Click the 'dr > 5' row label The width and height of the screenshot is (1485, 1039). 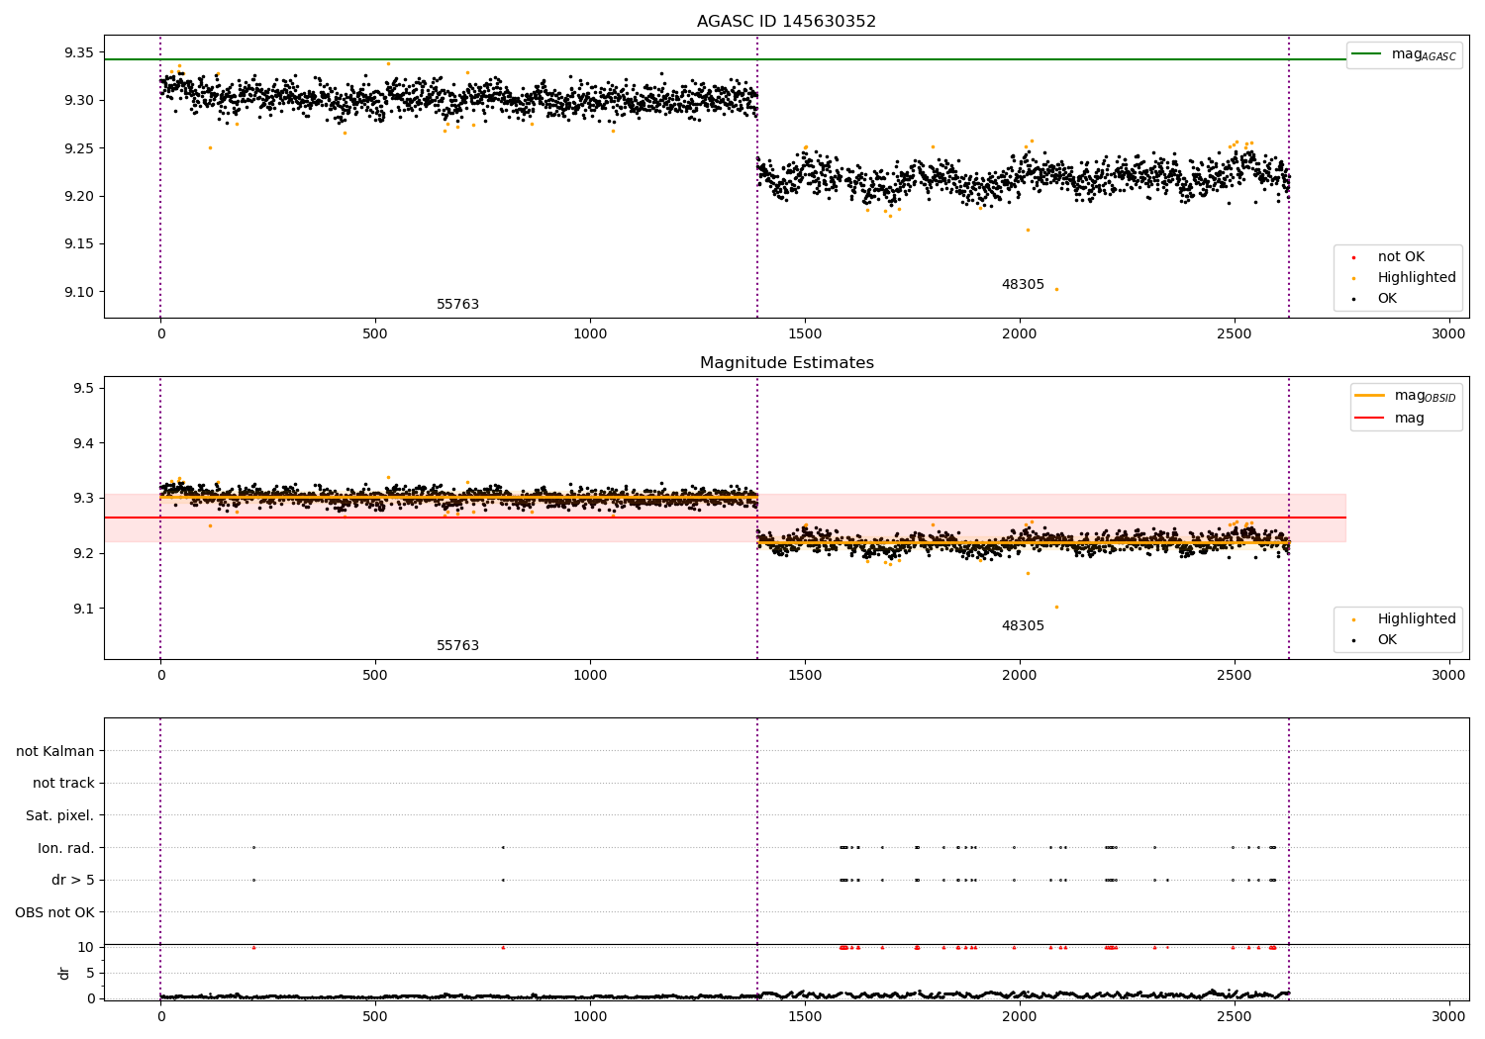coord(73,881)
